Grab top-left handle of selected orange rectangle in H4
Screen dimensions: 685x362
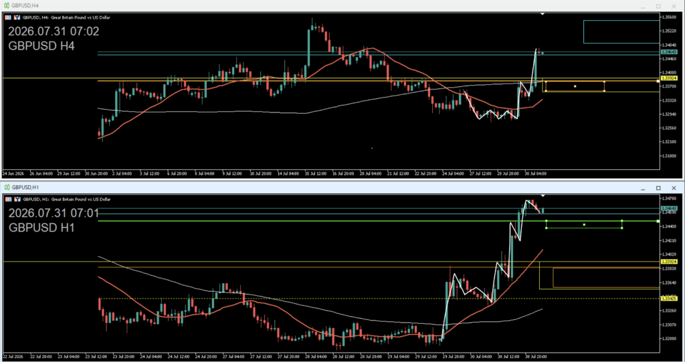point(546,82)
